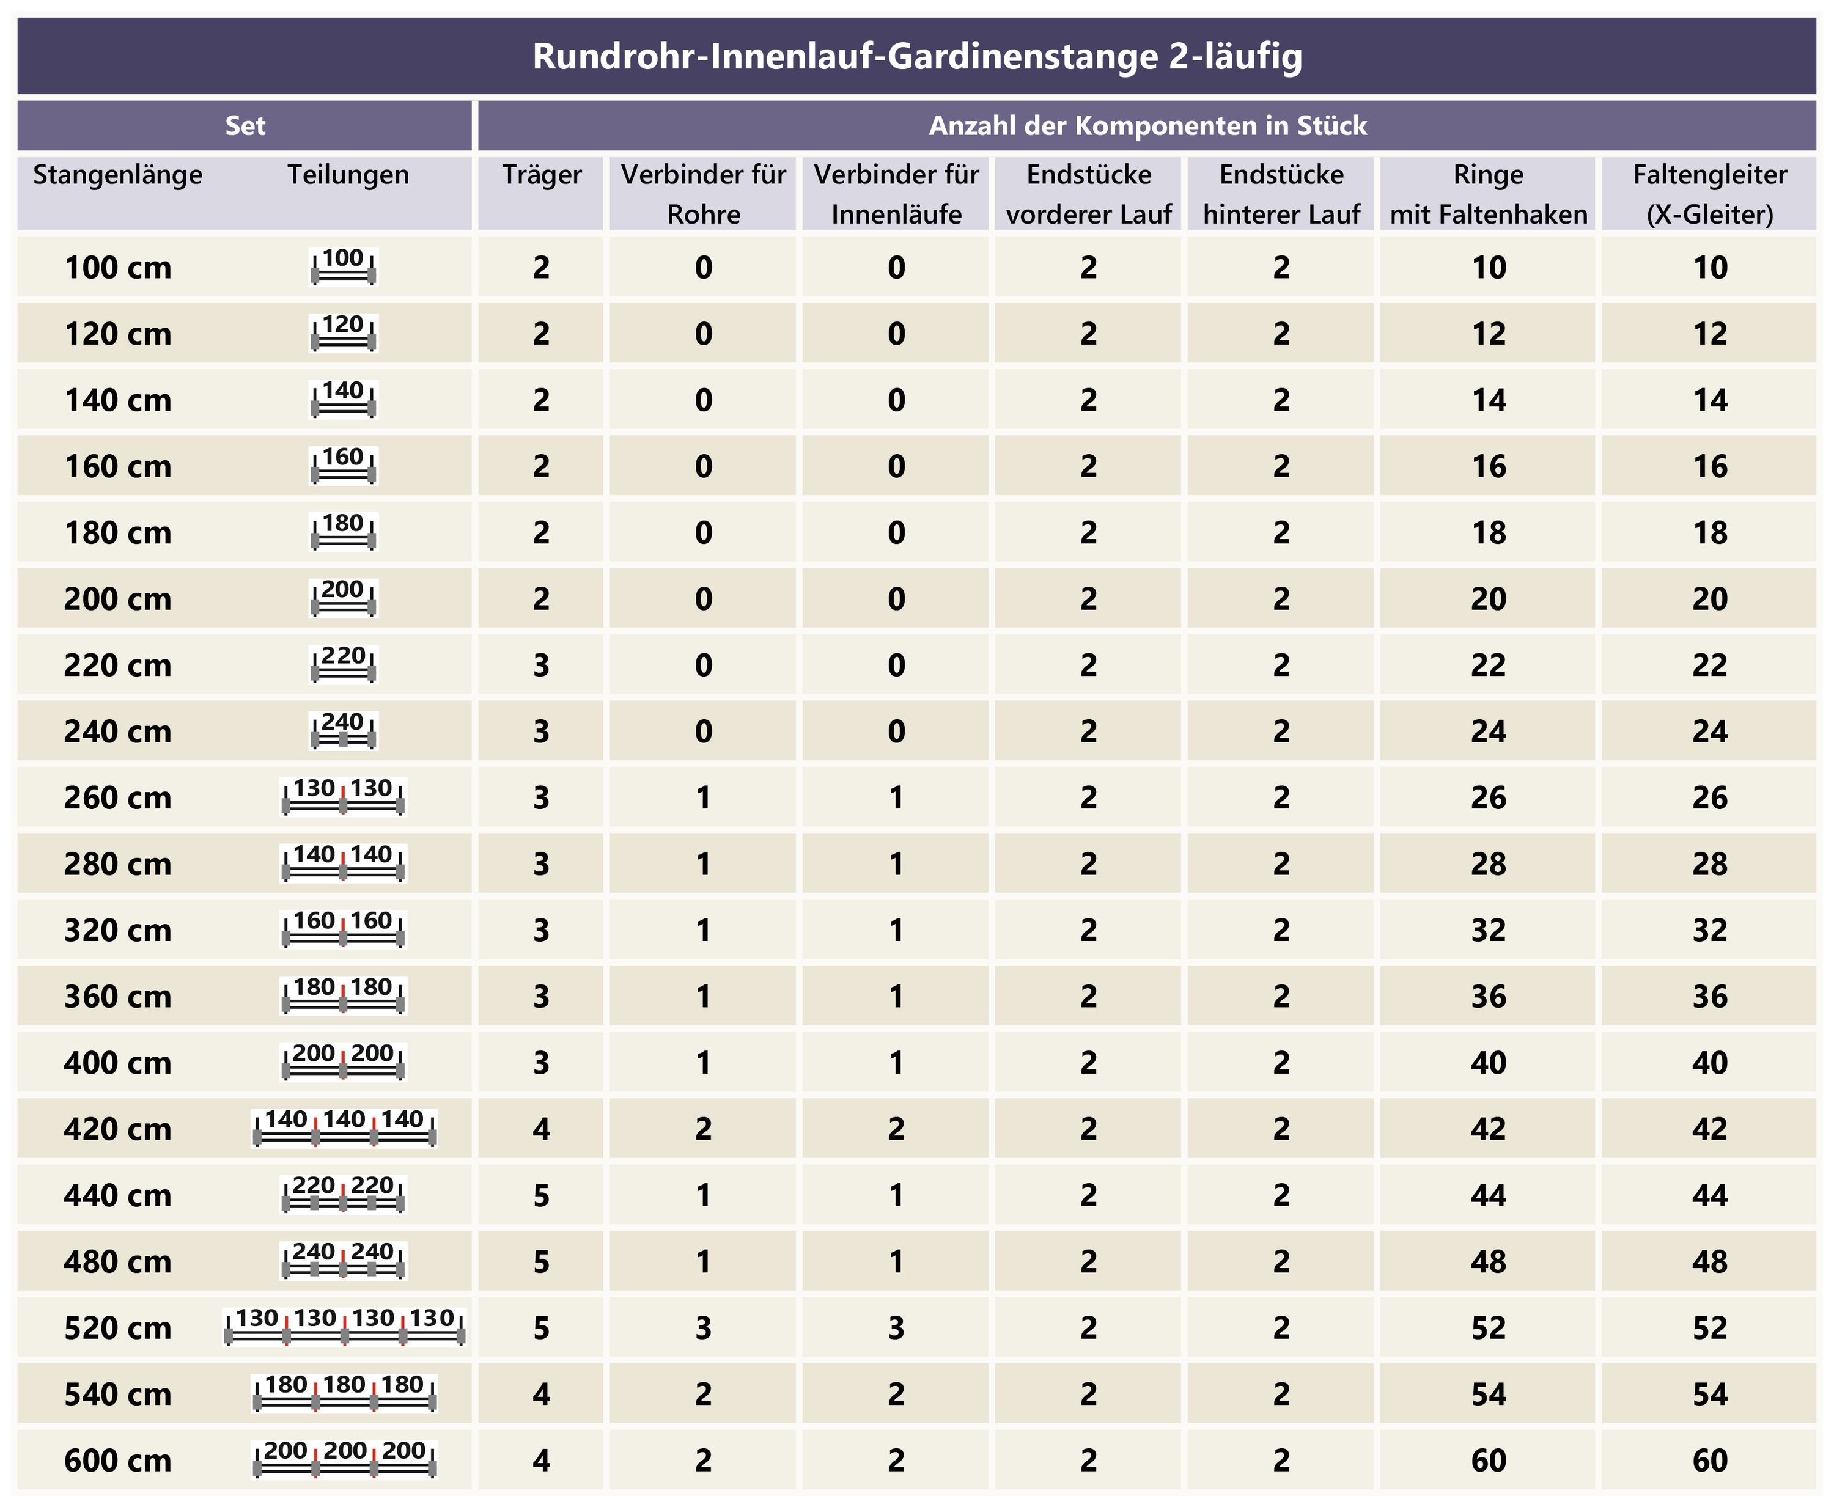Click the Set header cell
This screenshot has height=1507, width=1834.
click(245, 126)
